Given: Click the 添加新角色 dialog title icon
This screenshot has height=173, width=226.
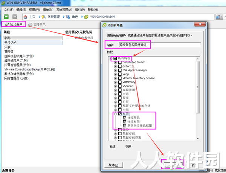Looking at the screenshot, I should point(104,25).
